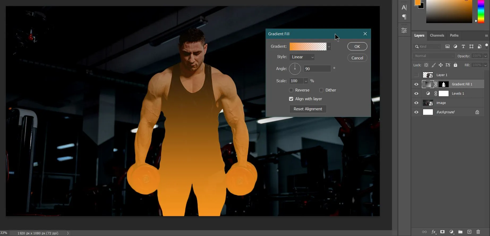Switch to the Paths tab
Image resolution: width=490 pixels, height=236 pixels.
click(454, 35)
